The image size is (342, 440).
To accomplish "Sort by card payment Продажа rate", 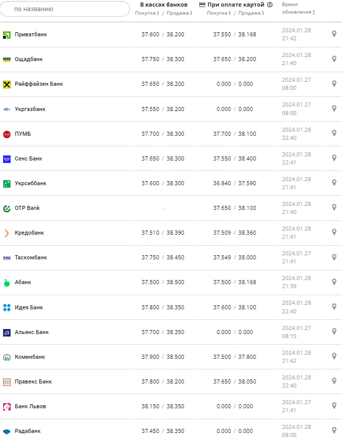I will pos(251,13).
